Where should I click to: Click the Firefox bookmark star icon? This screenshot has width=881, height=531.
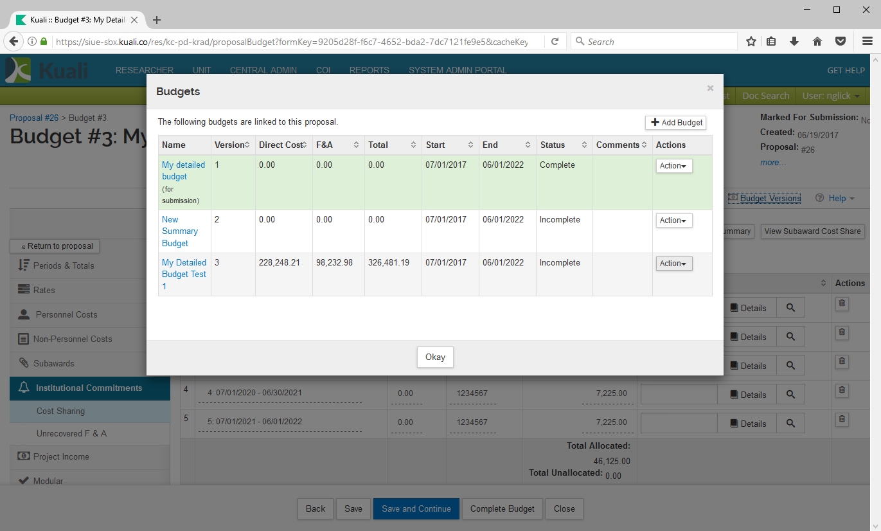point(751,42)
